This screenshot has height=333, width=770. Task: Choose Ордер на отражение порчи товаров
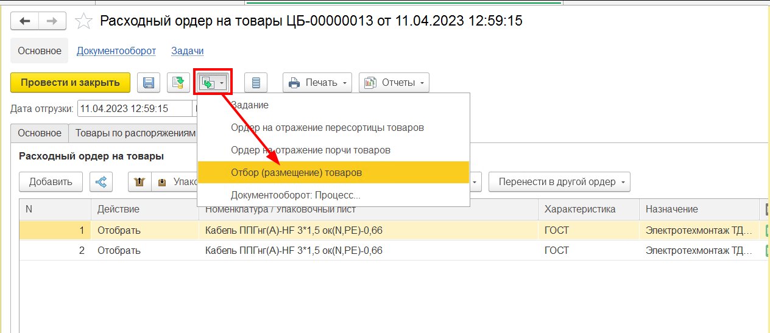tap(333, 150)
